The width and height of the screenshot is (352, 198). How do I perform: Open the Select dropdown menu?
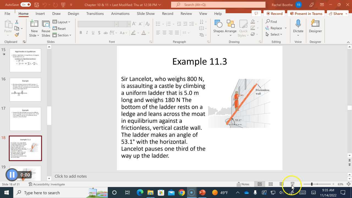pyautogui.click(x=274, y=34)
